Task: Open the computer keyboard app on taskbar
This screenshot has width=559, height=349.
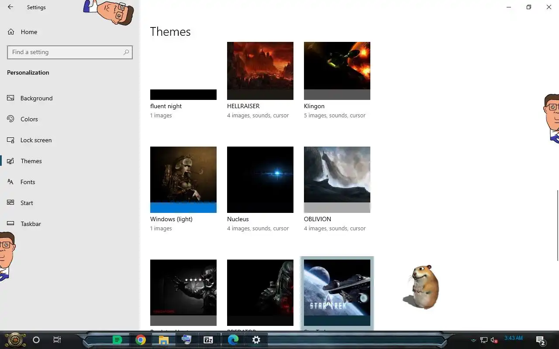Action: point(186,339)
